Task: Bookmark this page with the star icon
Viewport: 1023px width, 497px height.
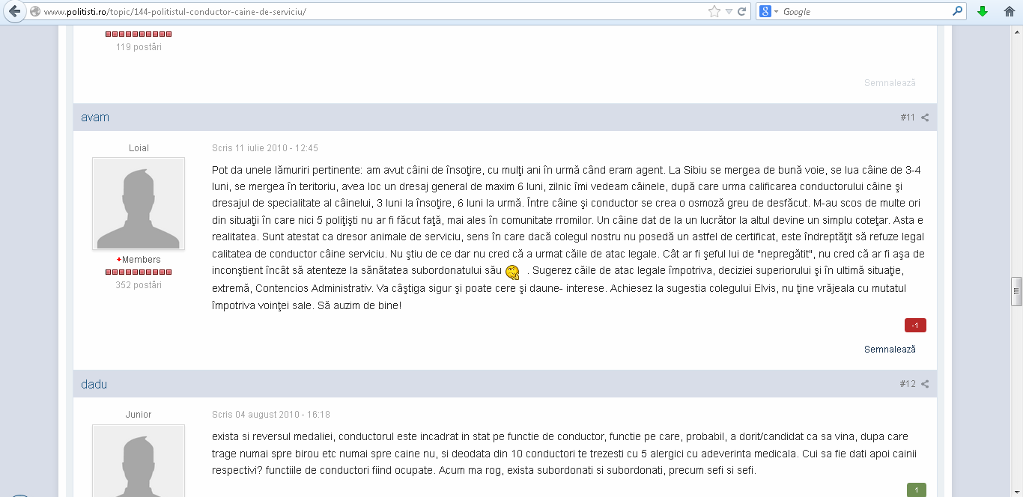Action: [x=714, y=12]
